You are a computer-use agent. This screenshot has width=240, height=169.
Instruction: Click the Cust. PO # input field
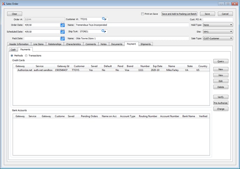coord(218,19)
